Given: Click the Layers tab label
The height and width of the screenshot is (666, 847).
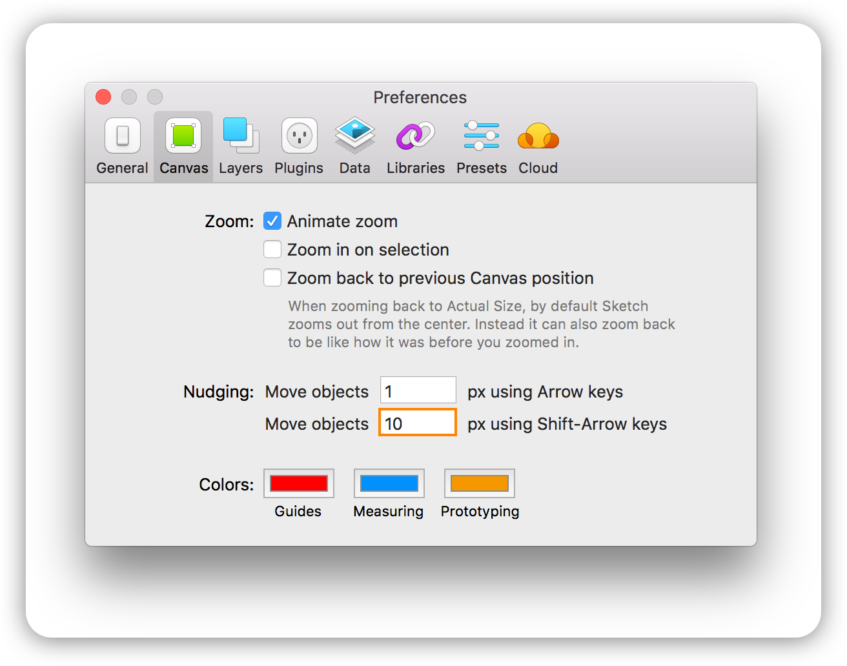Looking at the screenshot, I should [241, 168].
